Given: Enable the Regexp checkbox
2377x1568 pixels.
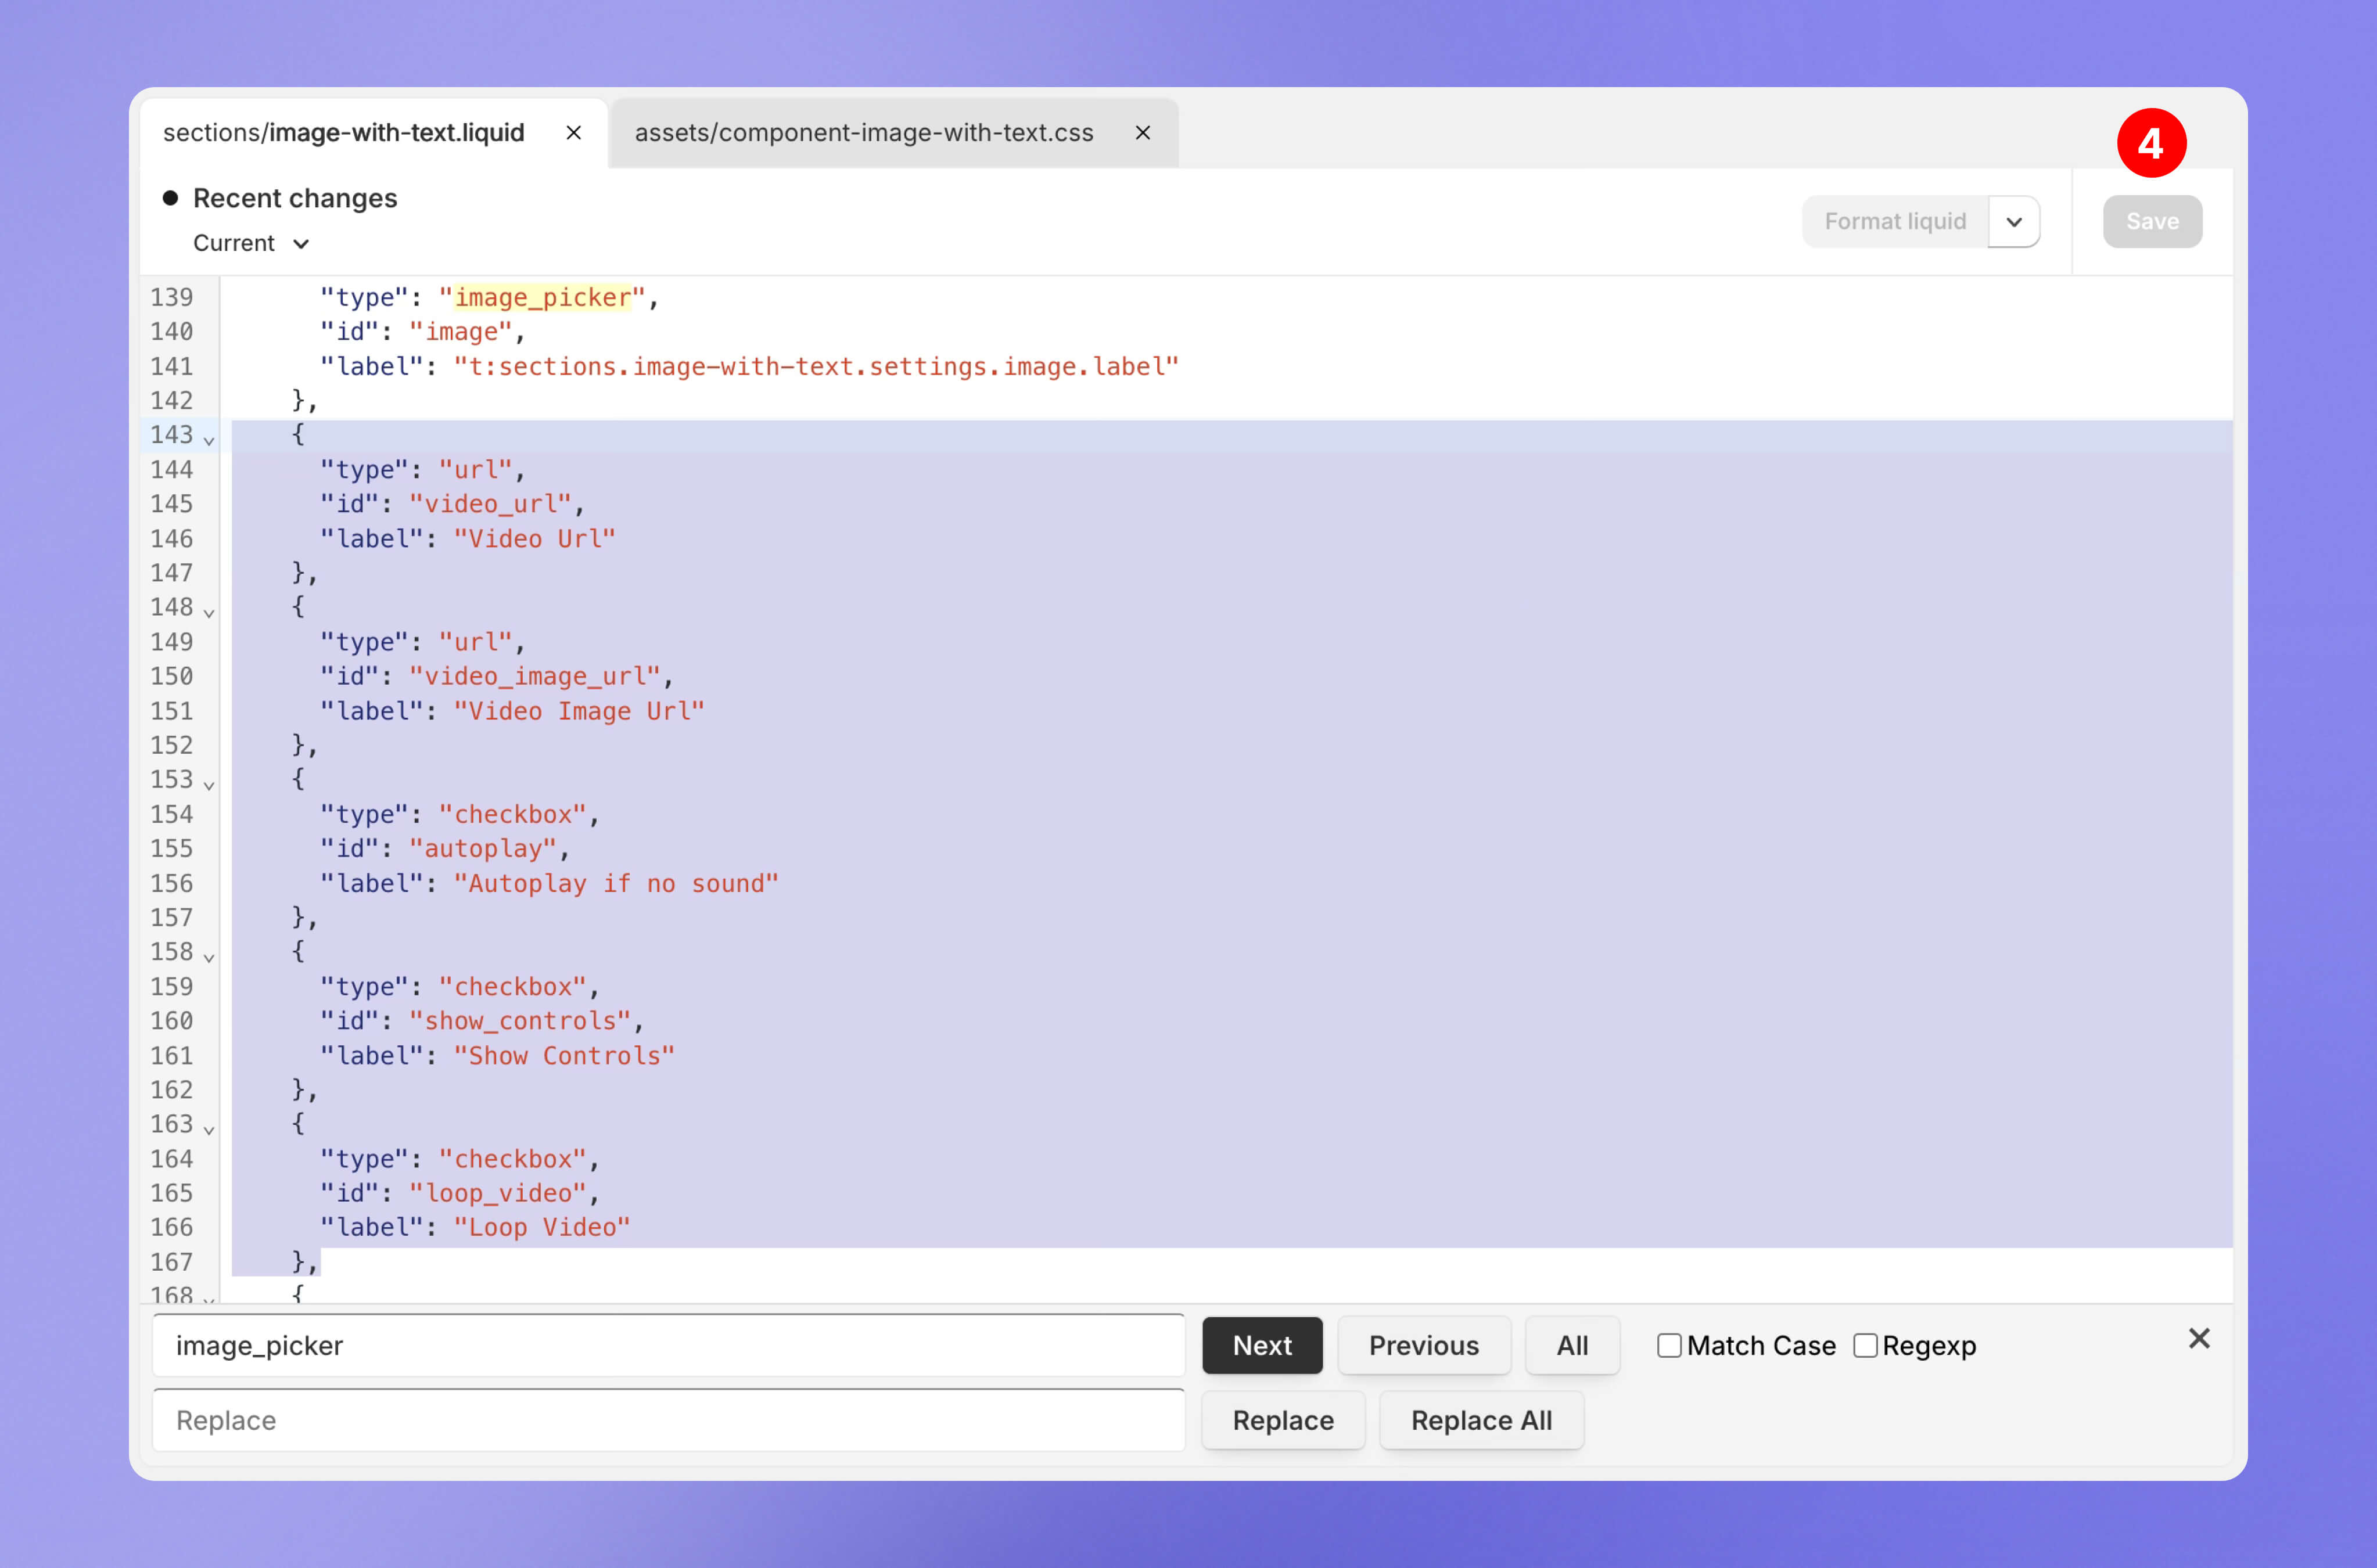Looking at the screenshot, I should pyautogui.click(x=1865, y=1346).
